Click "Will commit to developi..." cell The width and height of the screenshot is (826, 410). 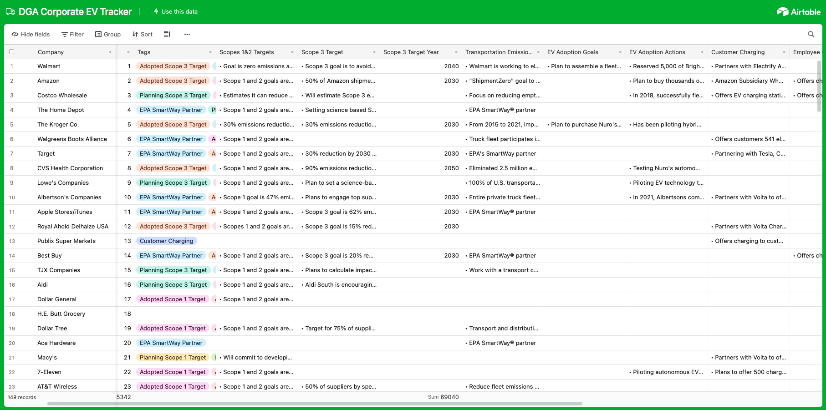click(x=257, y=357)
